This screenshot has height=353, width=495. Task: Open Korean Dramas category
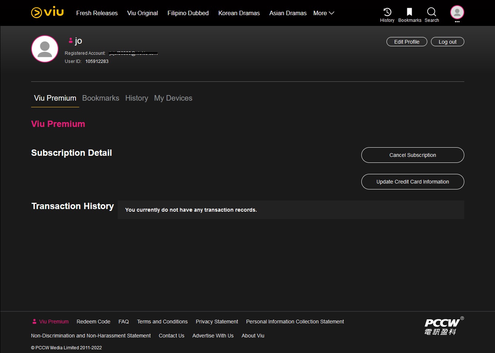239,13
